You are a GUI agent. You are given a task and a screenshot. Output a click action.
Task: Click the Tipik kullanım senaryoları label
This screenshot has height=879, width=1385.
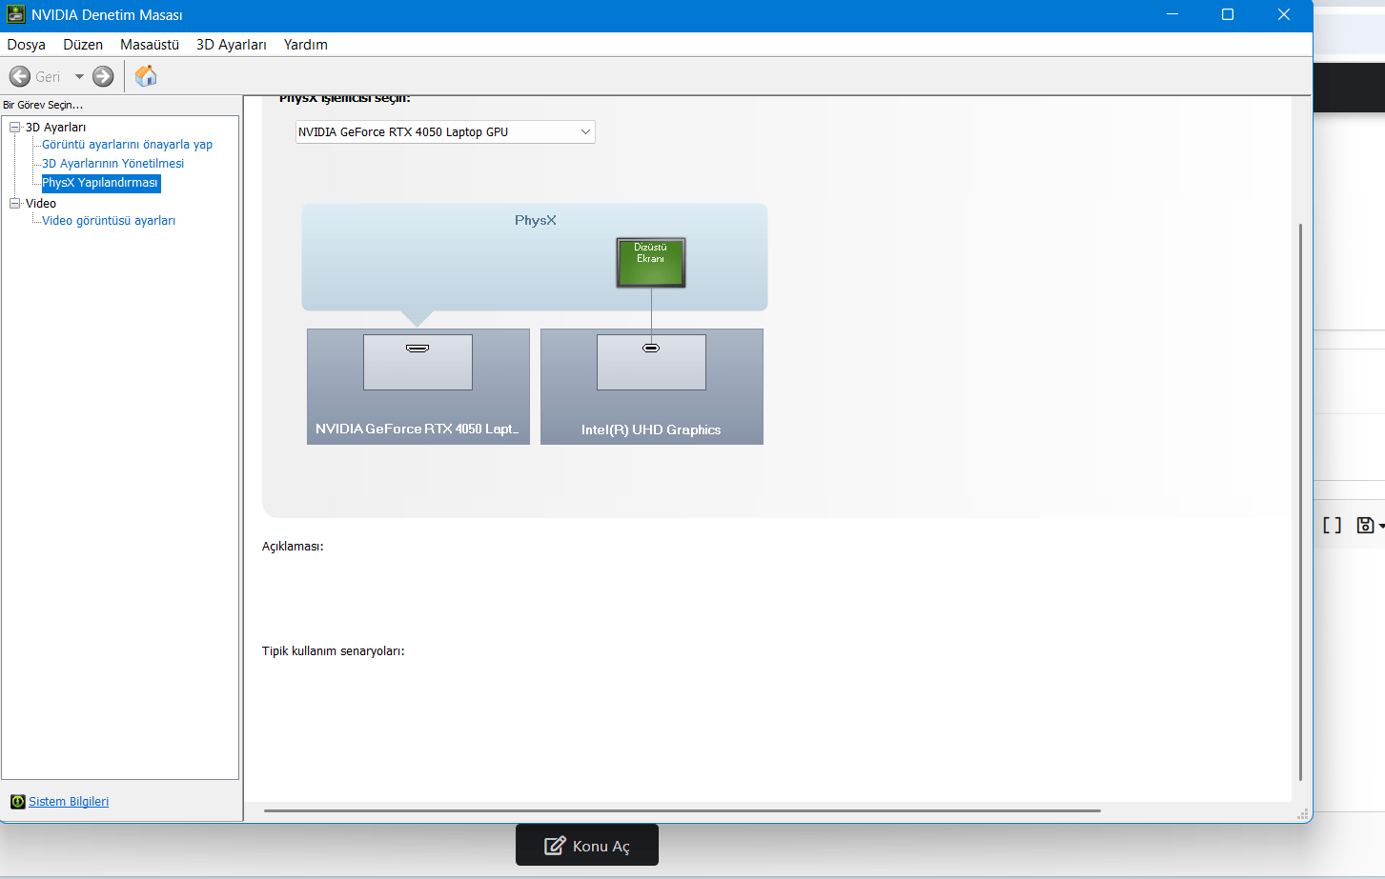(334, 651)
